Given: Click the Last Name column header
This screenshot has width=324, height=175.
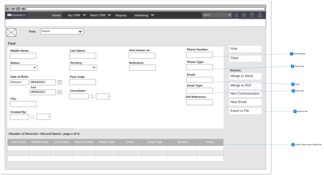Looking at the screenshot, I should click(x=62, y=142).
